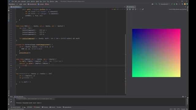Image resolution: width=196 pixels, height=110 pixels.
Task: Open the Run tool window button
Action: point(24,107)
